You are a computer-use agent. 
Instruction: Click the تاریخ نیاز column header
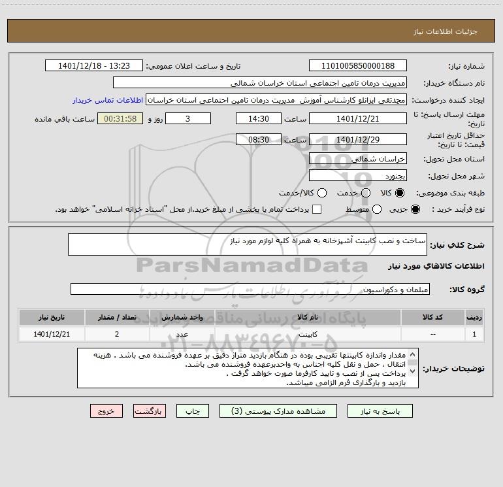[52, 317]
